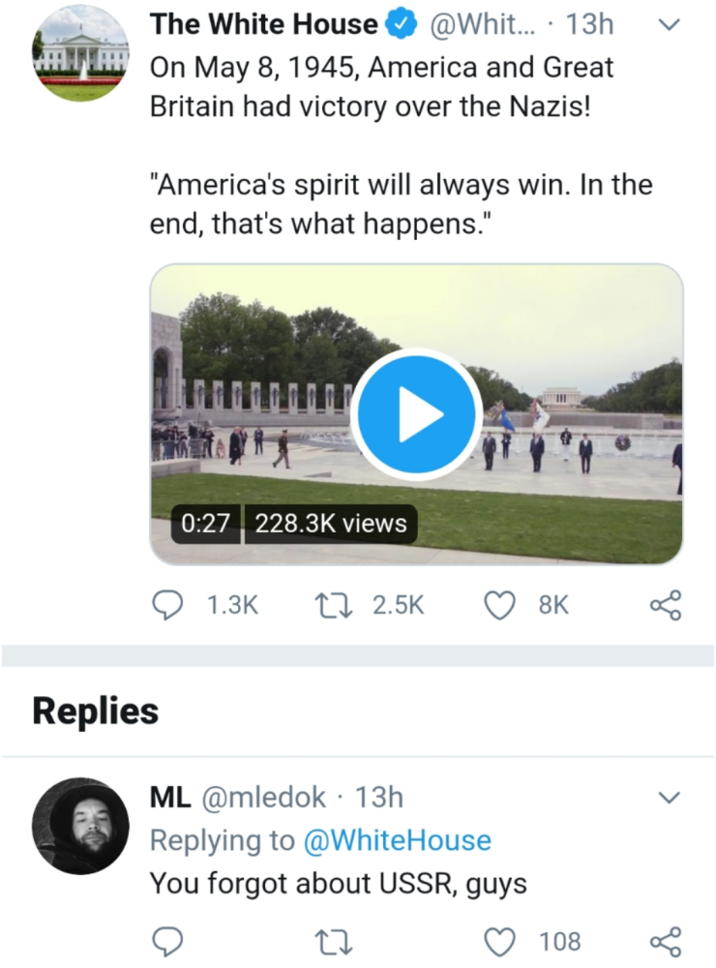
Task: Click The White House account name
Action: click(x=263, y=25)
